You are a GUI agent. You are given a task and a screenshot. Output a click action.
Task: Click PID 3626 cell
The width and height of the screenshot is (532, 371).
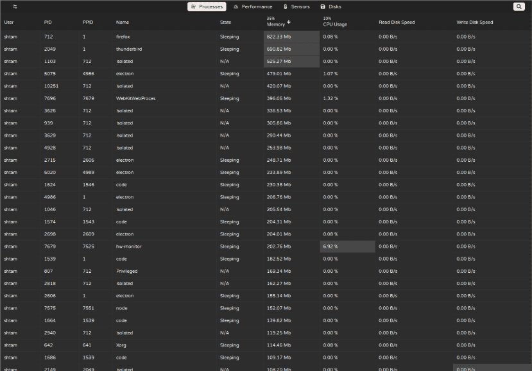pos(50,110)
